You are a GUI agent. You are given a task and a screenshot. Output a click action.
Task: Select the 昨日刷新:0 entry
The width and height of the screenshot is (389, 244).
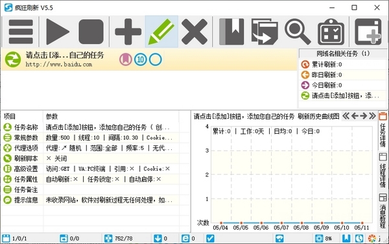[343, 75]
